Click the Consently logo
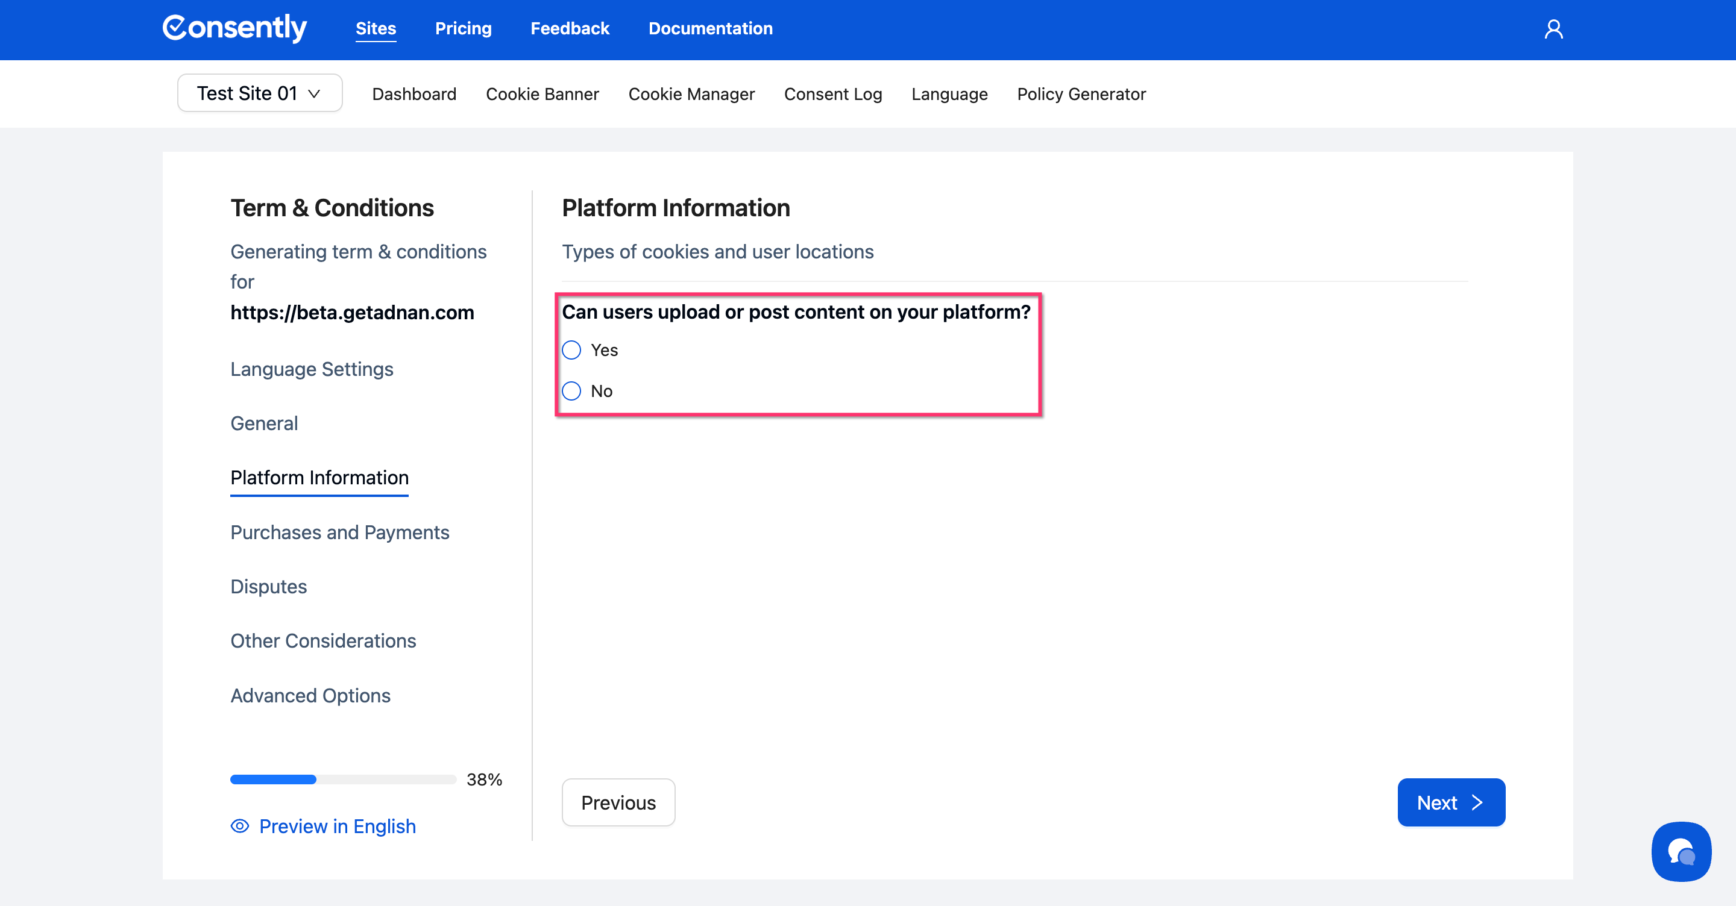 [234, 28]
